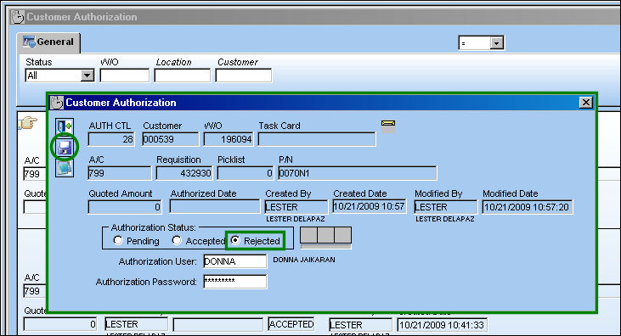Screen dimensions: 621x336
Task: Click the picture icon below the save icon
Action: 65,168
